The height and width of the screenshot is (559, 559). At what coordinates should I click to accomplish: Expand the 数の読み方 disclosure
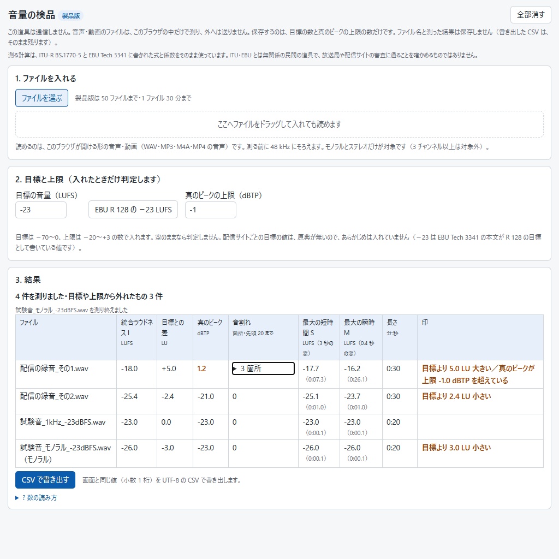point(37,498)
